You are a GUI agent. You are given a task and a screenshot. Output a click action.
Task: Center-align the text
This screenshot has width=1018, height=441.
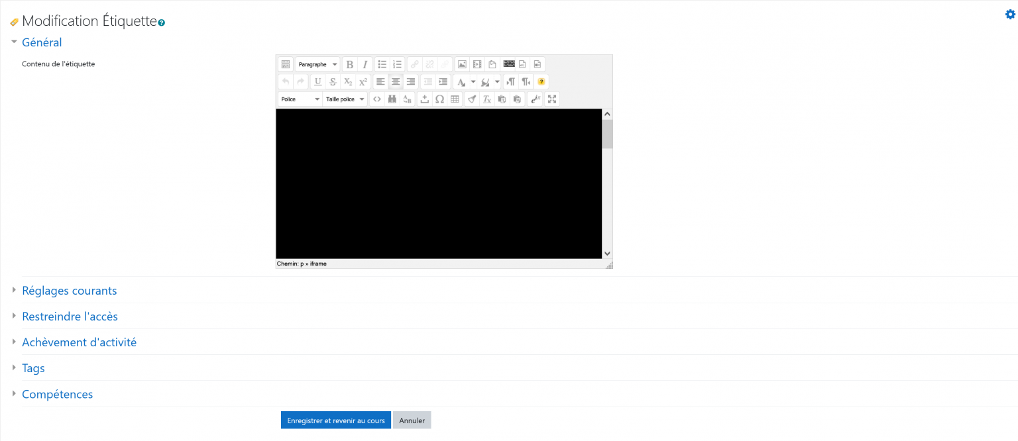pos(396,81)
